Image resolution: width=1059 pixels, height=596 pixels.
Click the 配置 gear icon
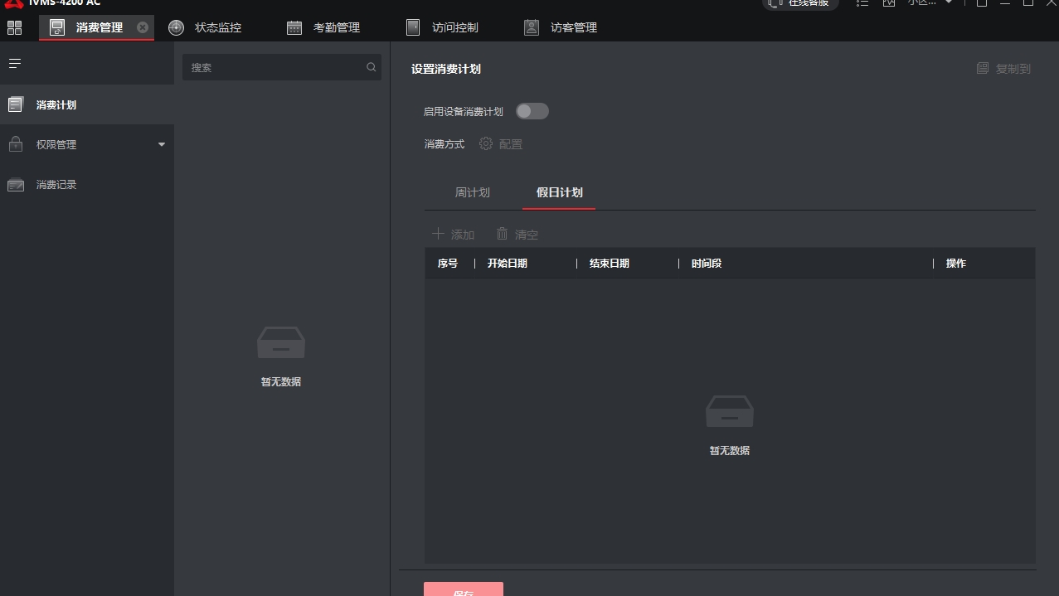pyautogui.click(x=486, y=143)
